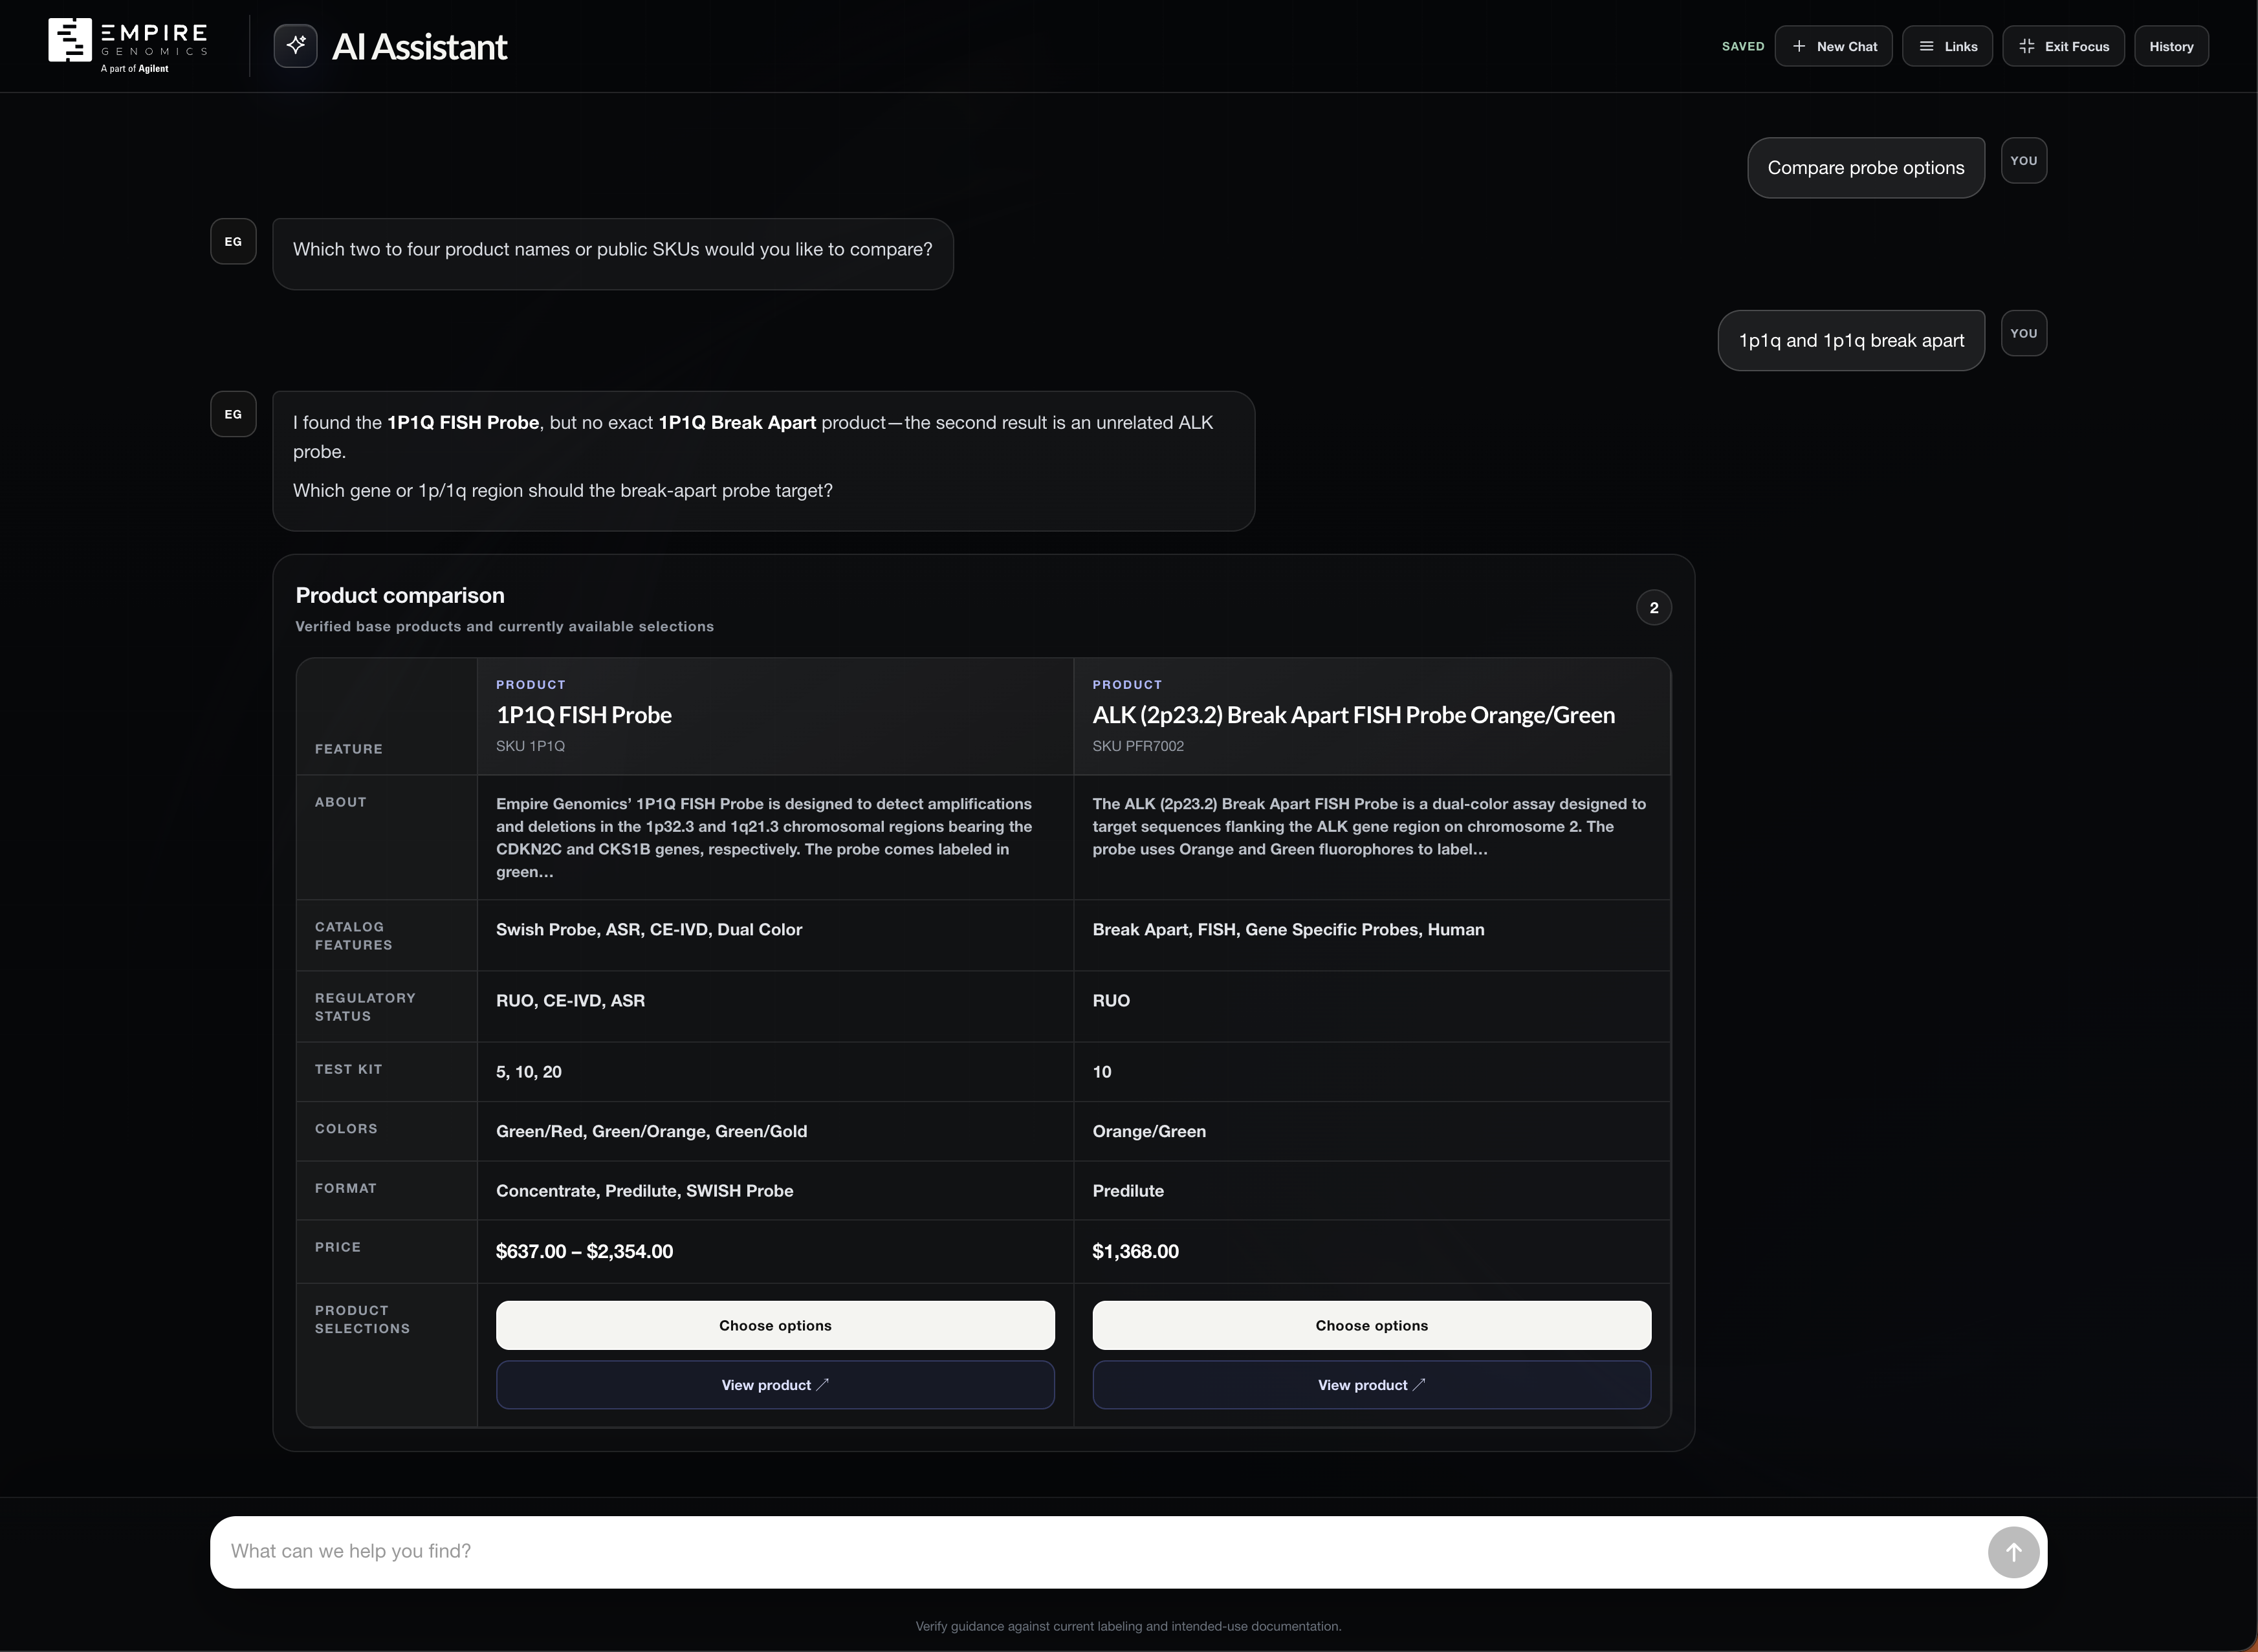Click the price '$1,368.00'
Screen dimensions: 2258x1652
point(1136,1252)
